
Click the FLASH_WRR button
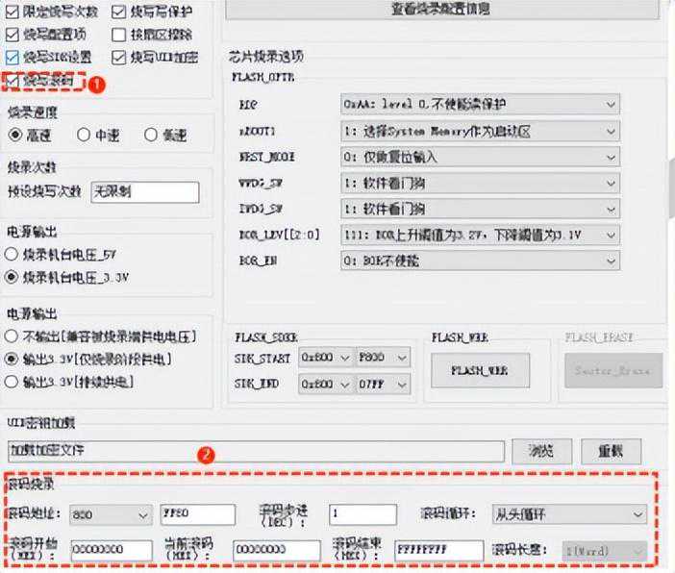pyautogui.click(x=480, y=370)
